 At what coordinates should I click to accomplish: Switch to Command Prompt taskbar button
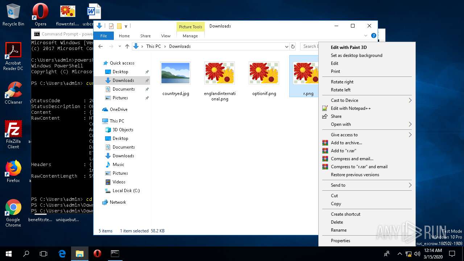point(115,254)
